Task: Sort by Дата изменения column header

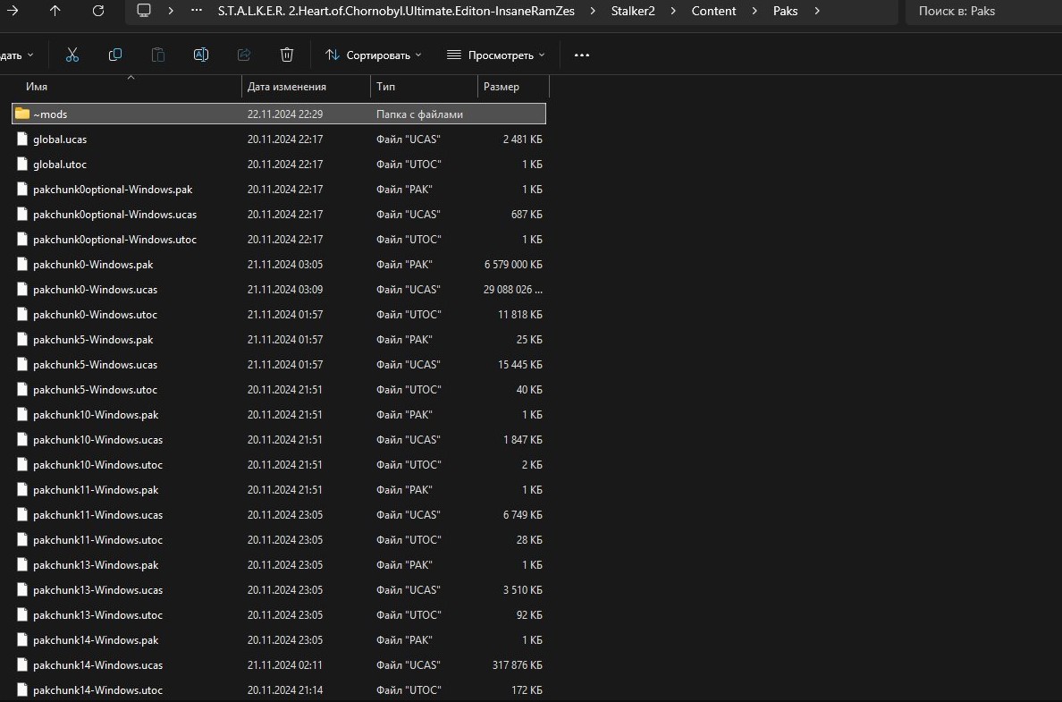Action: click(287, 87)
